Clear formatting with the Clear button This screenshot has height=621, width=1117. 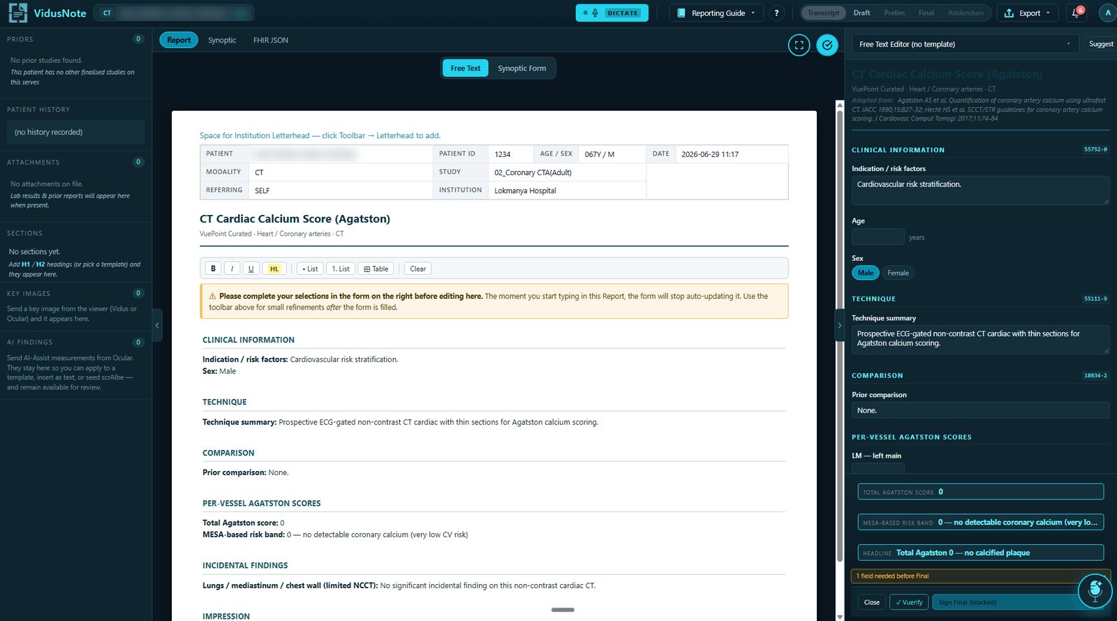(x=418, y=269)
